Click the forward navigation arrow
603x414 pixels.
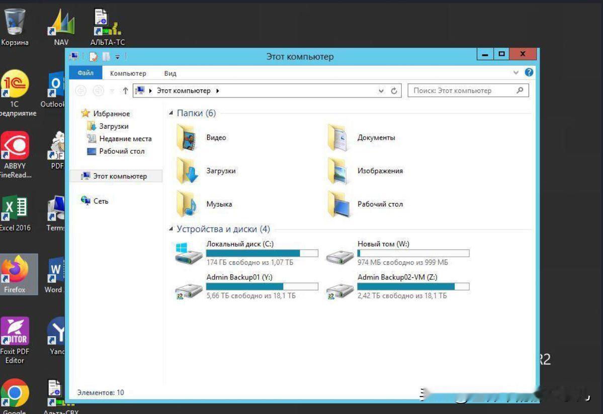99,90
